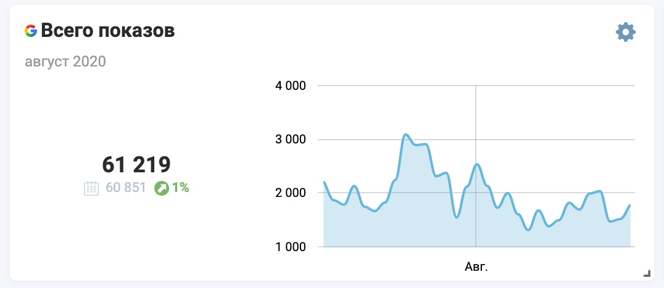This screenshot has height=288, width=664.
Task: Click the previous period value 60 851
Action: point(125,188)
